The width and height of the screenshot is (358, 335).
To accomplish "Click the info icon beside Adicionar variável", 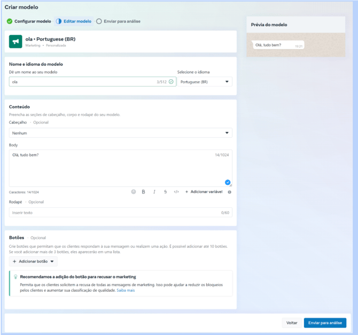I will (x=230, y=192).
